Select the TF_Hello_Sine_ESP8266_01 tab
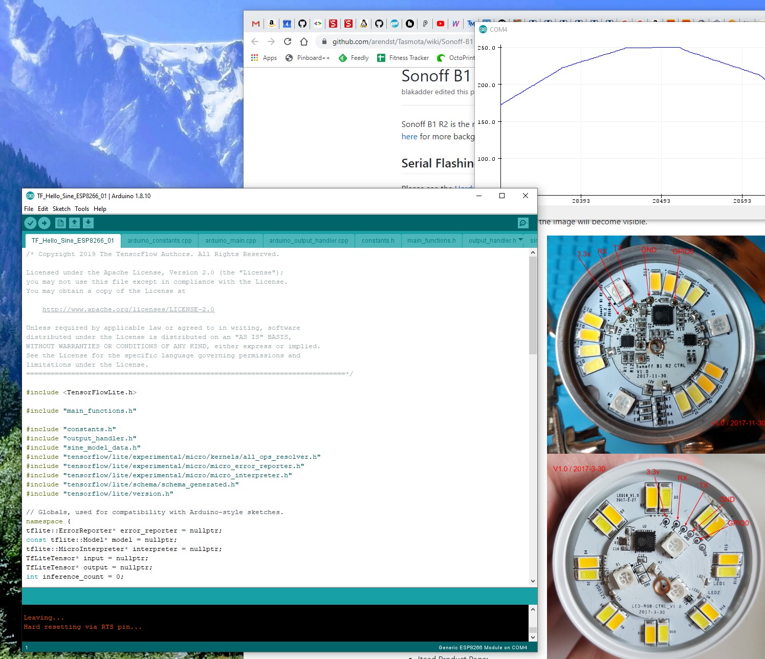 pyautogui.click(x=73, y=241)
